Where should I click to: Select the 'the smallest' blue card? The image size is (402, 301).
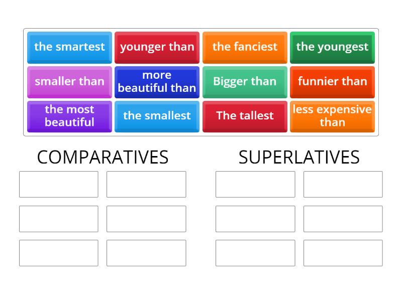[x=157, y=116]
